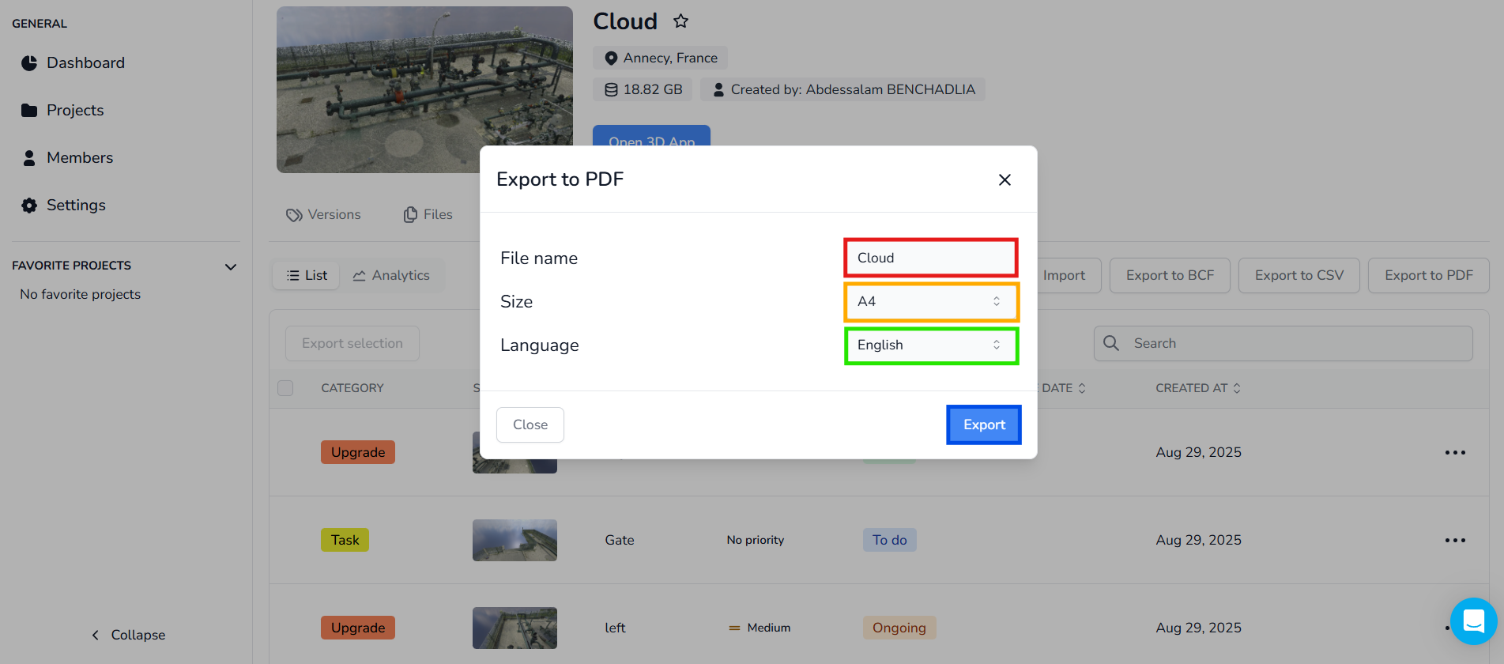Open the live chat support bubble
The height and width of the screenshot is (664, 1504).
pos(1473,621)
